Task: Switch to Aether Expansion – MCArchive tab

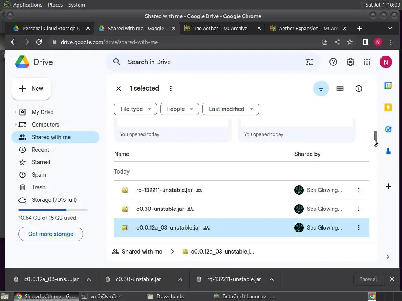Action: coord(308,28)
